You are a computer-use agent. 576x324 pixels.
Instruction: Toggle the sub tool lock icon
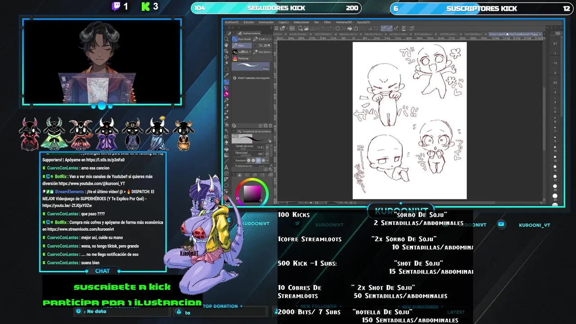pos(270,140)
